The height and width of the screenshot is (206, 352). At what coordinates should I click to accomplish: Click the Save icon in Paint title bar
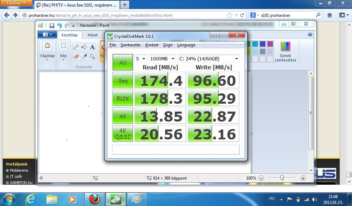point(52,25)
